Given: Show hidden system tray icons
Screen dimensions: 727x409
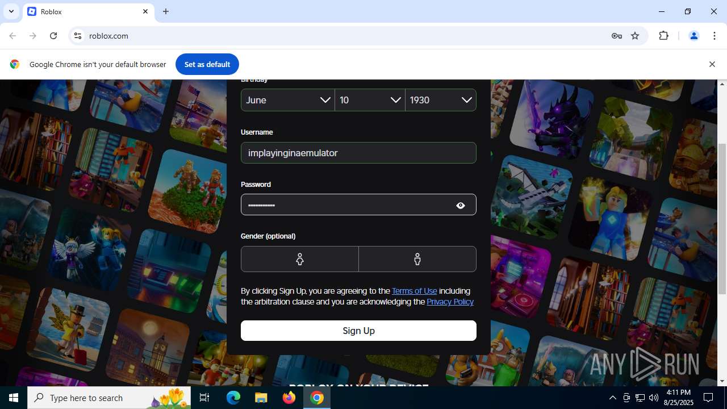Looking at the screenshot, I should point(612,398).
